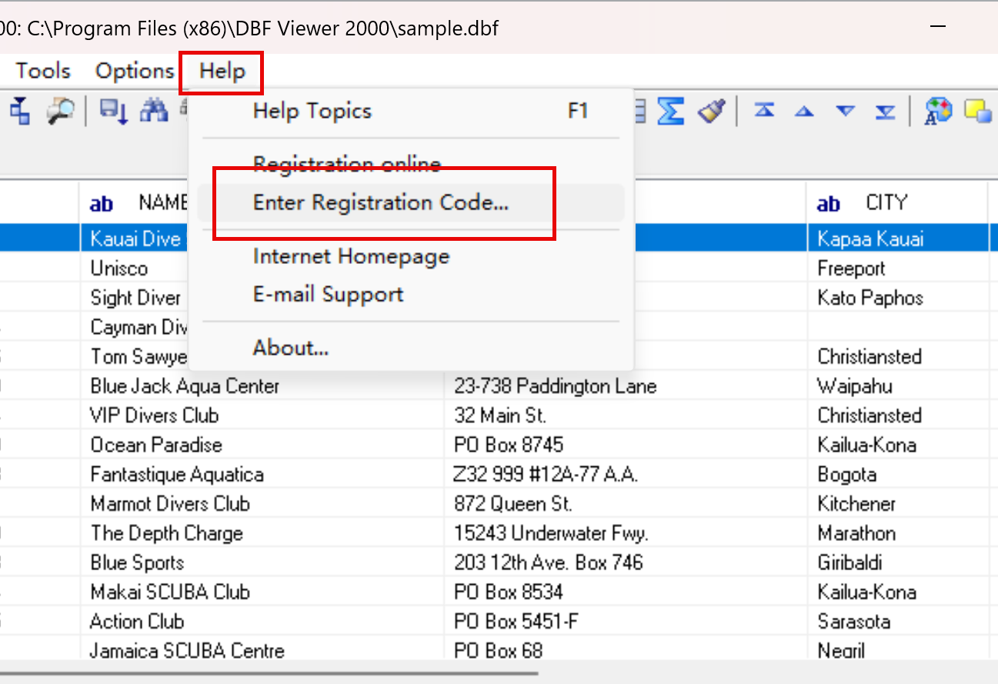Viewport: 998px width, 684px height.
Task: Go to previous record up arrow
Action: 804,112
